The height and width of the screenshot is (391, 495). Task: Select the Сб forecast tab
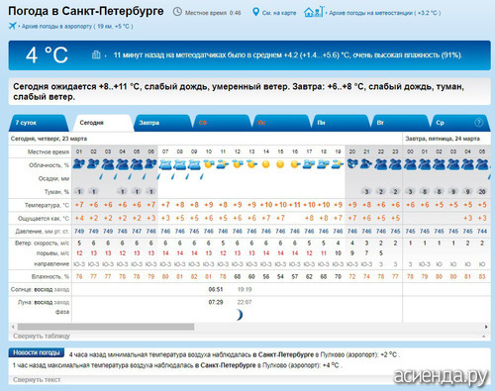(x=221, y=123)
